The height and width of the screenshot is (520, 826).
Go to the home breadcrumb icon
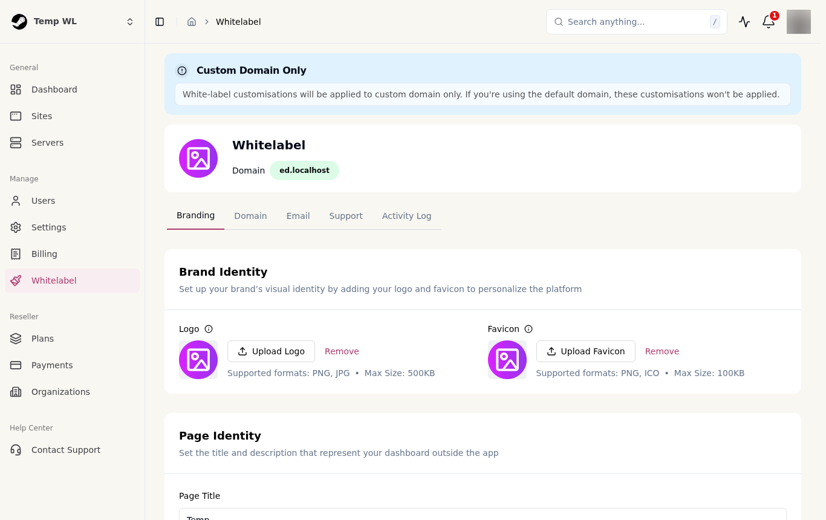pyautogui.click(x=192, y=22)
